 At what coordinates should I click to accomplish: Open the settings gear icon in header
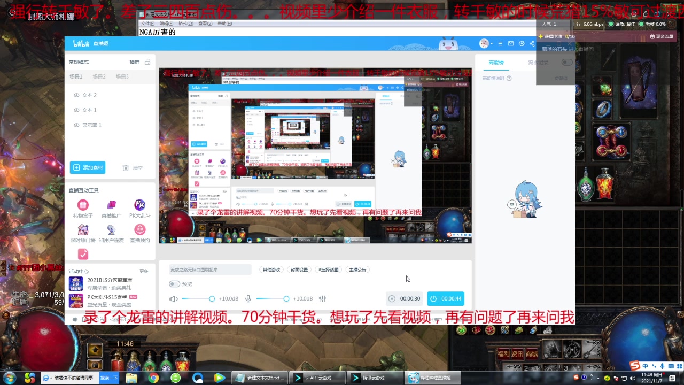pos(522,43)
